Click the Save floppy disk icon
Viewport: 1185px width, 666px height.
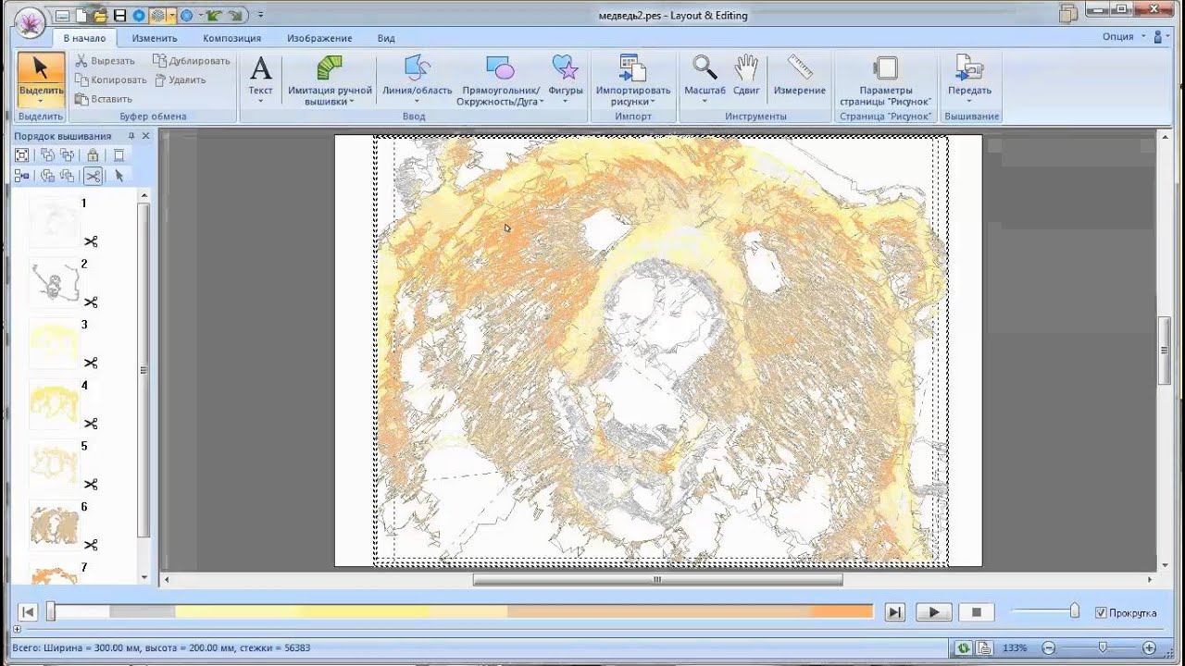click(119, 16)
